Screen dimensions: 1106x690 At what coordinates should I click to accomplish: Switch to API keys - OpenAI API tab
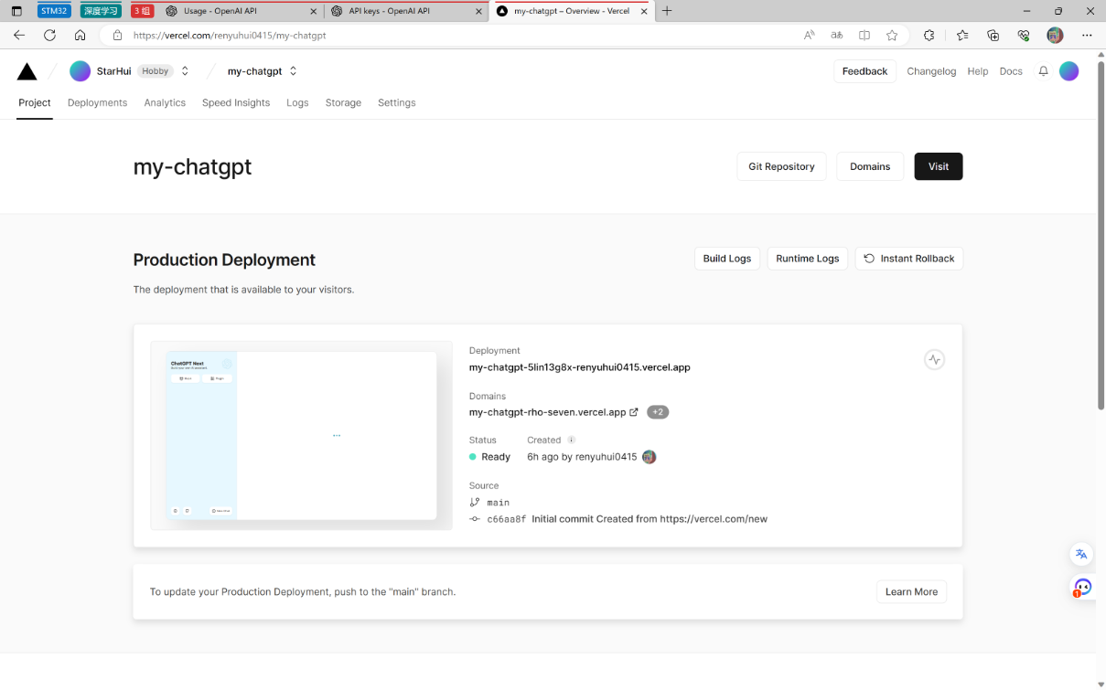406,11
